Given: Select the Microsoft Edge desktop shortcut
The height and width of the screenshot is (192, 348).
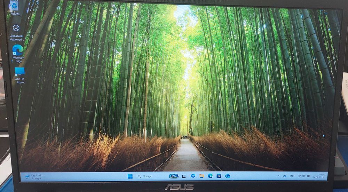Looking at the screenshot, I should 18,54.
